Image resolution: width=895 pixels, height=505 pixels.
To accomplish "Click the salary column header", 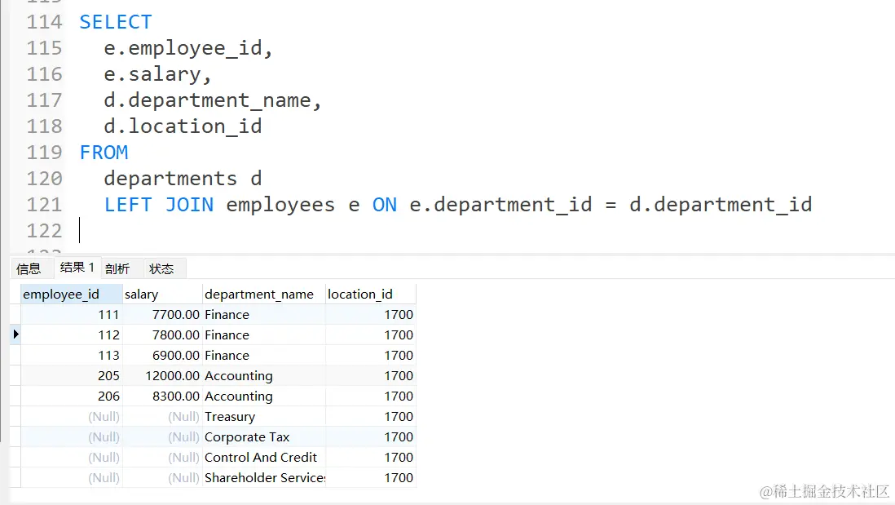I will coord(163,295).
